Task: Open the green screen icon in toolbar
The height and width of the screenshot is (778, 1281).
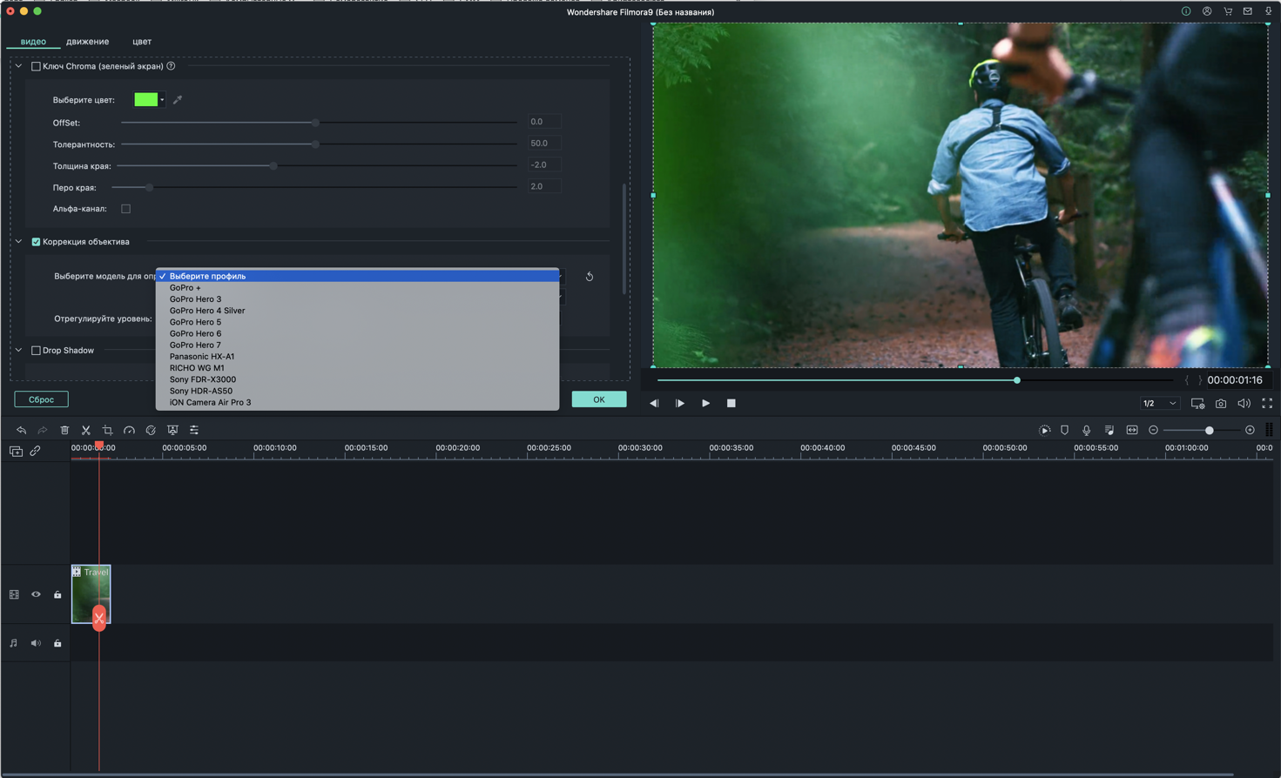Action: (x=172, y=430)
